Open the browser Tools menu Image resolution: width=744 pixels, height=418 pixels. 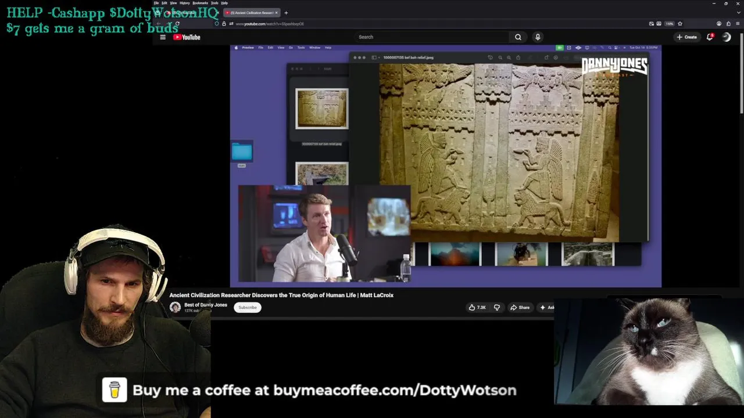[x=214, y=3]
